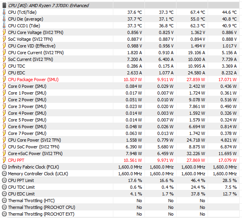Select Memory Controller Clock (UCLK) label
This screenshot has height=218, width=242.
38,174
